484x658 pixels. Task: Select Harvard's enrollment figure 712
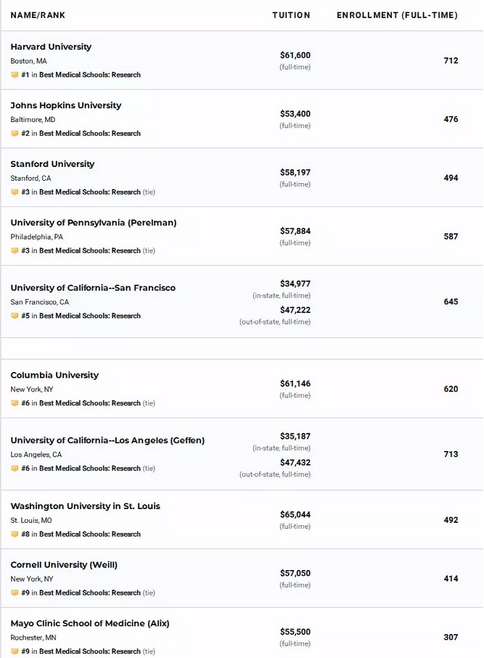click(x=451, y=61)
